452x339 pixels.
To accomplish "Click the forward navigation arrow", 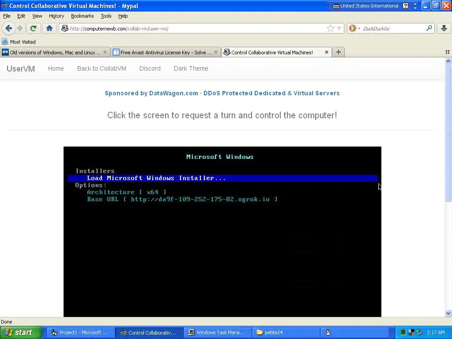I will click(19, 28).
